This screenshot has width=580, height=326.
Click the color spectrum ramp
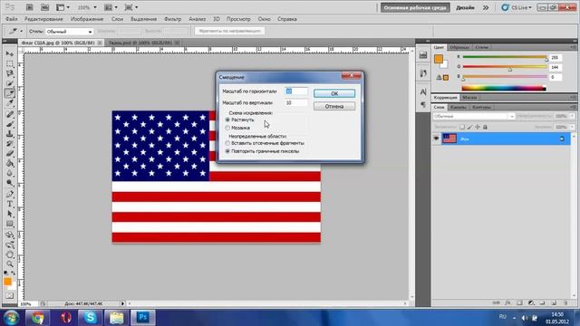(x=504, y=88)
